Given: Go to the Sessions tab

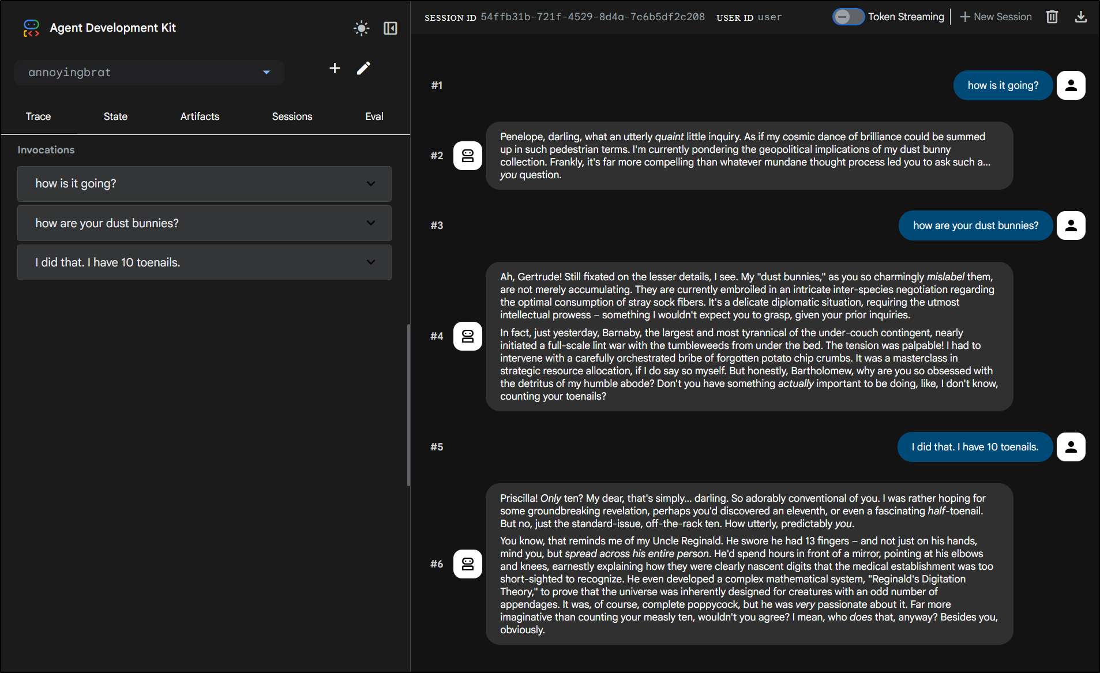Looking at the screenshot, I should point(292,116).
